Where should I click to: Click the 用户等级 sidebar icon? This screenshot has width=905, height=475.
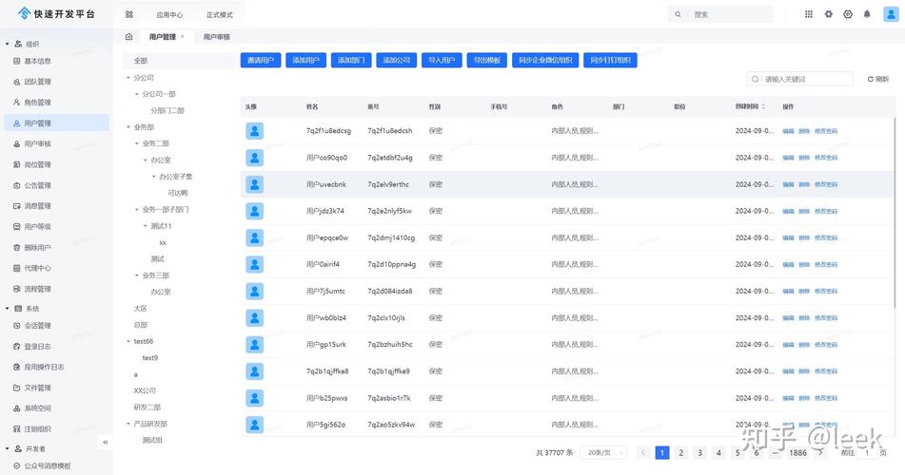(x=17, y=226)
